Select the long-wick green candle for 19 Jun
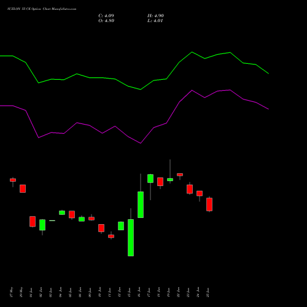This screenshot has width=307, height=307. 170,179
